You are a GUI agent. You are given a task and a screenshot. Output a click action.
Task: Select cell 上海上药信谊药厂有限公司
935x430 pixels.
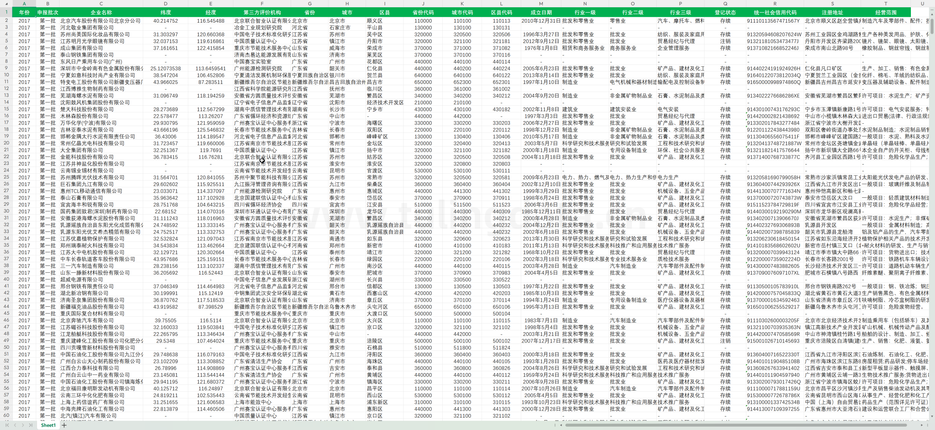pyautogui.click(x=101, y=402)
